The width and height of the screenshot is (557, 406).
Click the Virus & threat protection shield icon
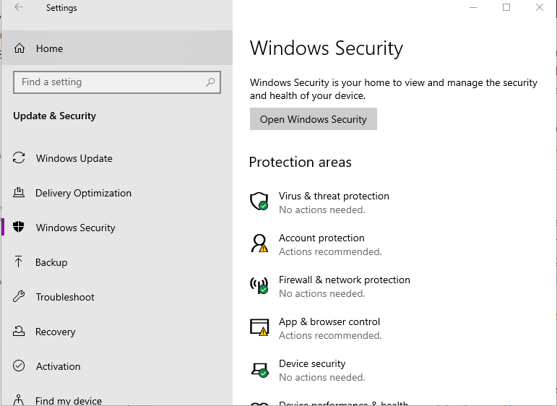click(259, 202)
